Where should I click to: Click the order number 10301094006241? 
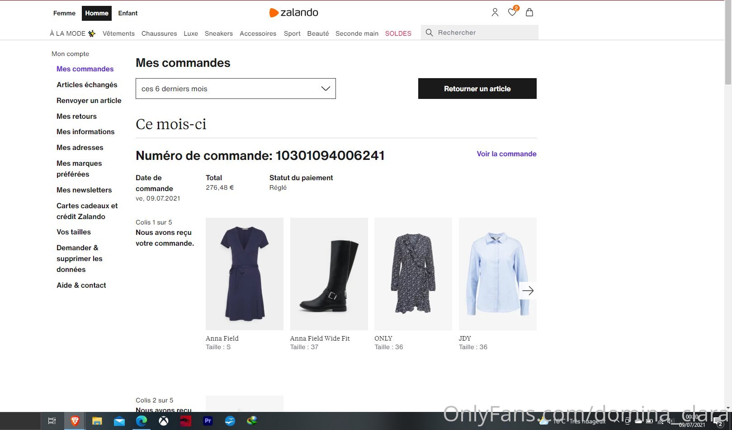click(330, 155)
